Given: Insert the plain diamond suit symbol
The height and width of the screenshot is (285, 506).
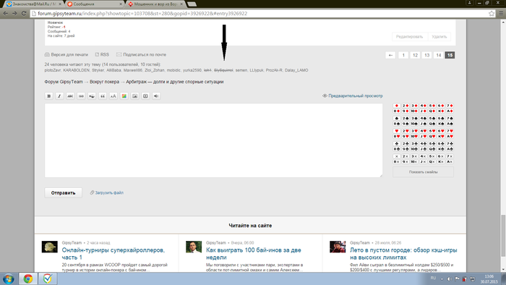Looking at the screenshot, I should (x=397, y=106).
